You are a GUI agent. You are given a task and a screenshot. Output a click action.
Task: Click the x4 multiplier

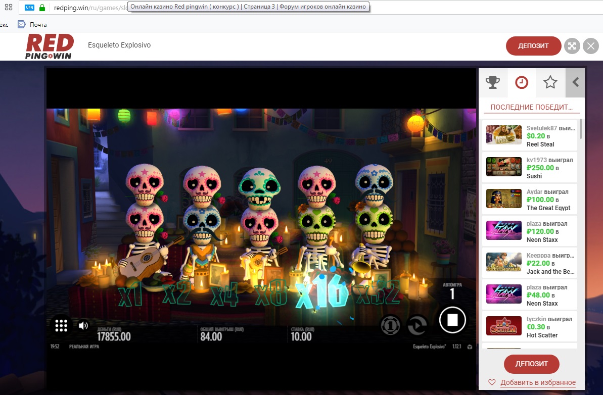tap(224, 294)
